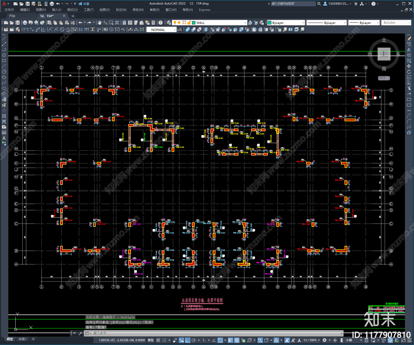Click the Plot printer icon in toolbar

pos(25,23)
